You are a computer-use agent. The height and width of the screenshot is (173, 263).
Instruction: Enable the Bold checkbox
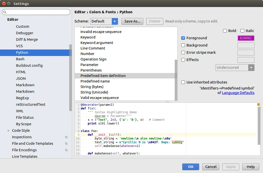point(225,31)
